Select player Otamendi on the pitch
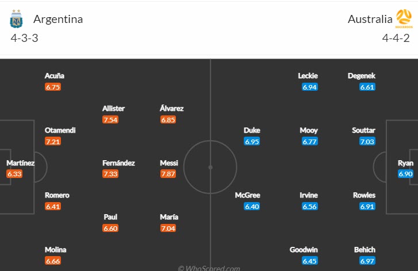Viewport: 418px width, 271px height. click(x=60, y=130)
